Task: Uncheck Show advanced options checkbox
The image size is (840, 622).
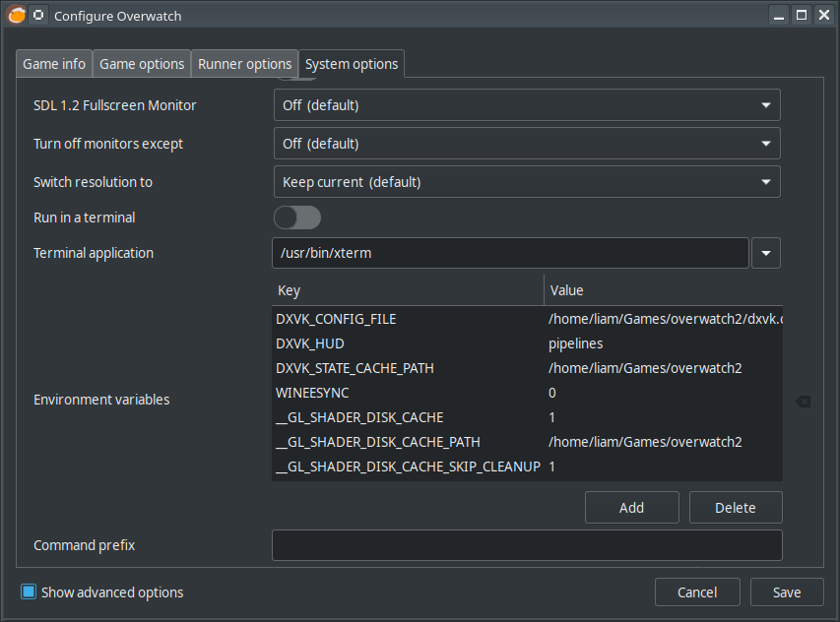Action: click(29, 591)
